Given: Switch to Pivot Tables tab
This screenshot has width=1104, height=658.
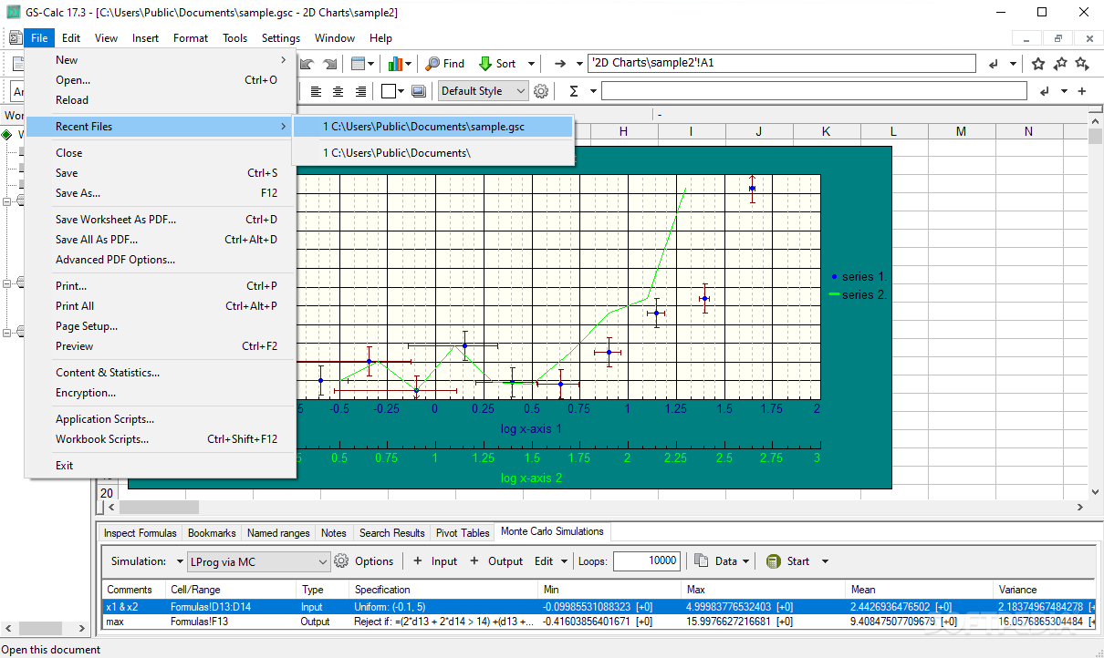Looking at the screenshot, I should pyautogui.click(x=462, y=533).
